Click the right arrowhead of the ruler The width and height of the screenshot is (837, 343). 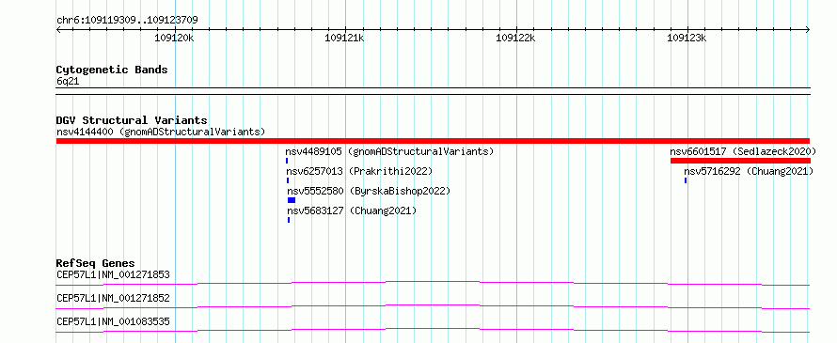click(807, 30)
